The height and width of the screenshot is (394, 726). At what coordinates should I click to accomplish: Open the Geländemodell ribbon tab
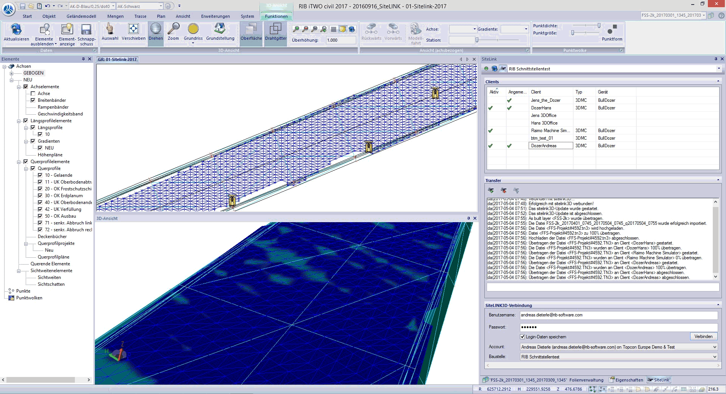[x=81, y=16]
